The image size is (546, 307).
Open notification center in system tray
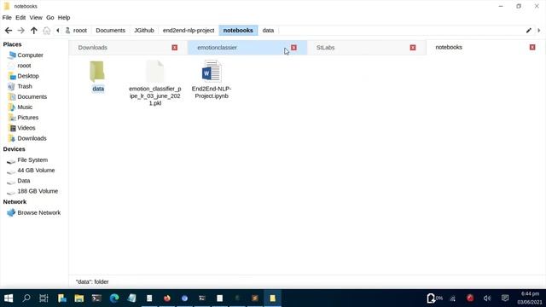[x=505, y=298]
